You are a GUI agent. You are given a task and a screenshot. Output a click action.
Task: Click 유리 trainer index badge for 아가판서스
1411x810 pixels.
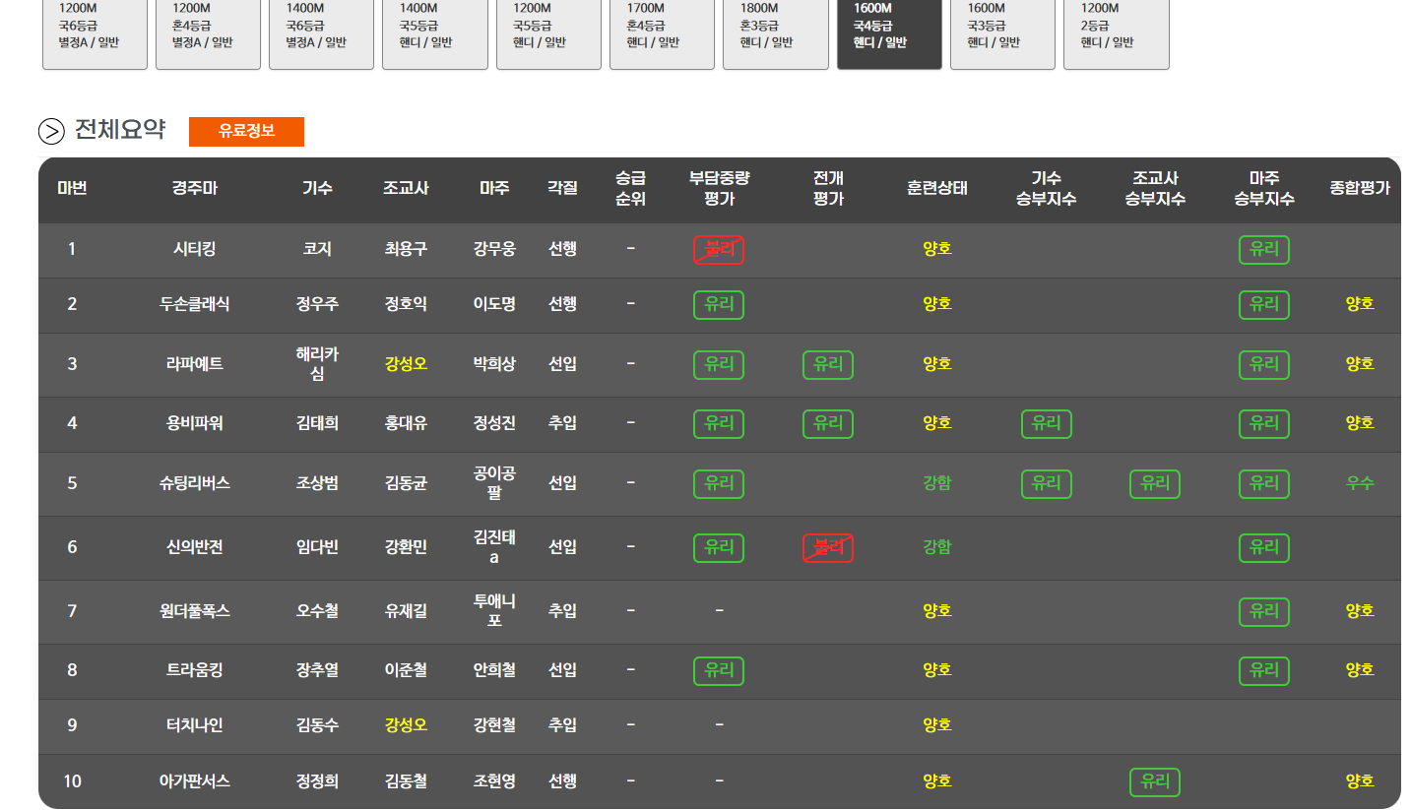[x=1154, y=782]
